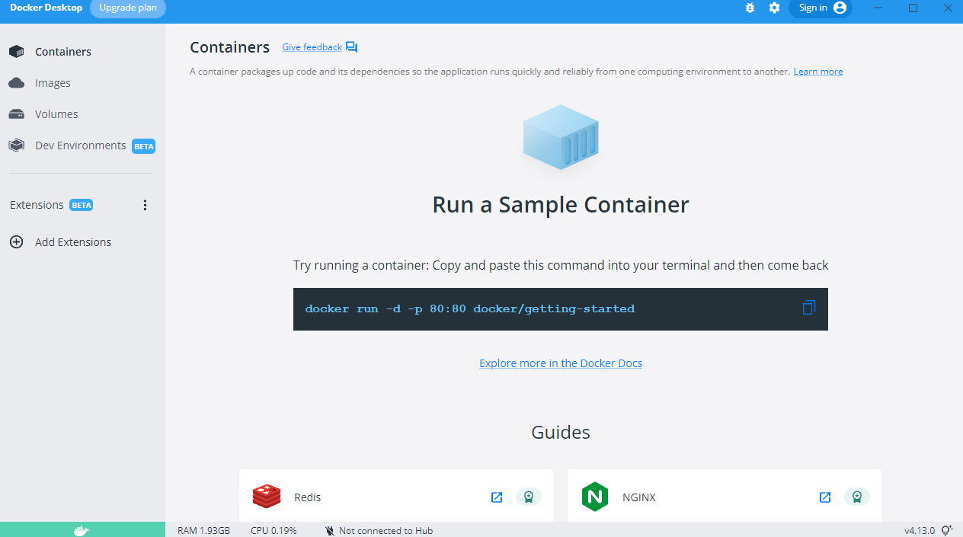Open Settings via the gear icon

[x=774, y=8]
